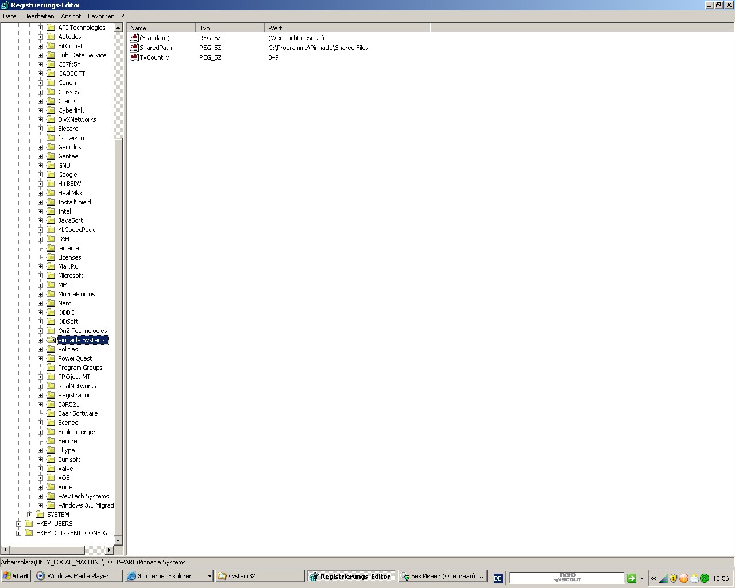The width and height of the screenshot is (735, 588).
Task: Click the monitor tray icon beside the chevron
Action: (663, 578)
